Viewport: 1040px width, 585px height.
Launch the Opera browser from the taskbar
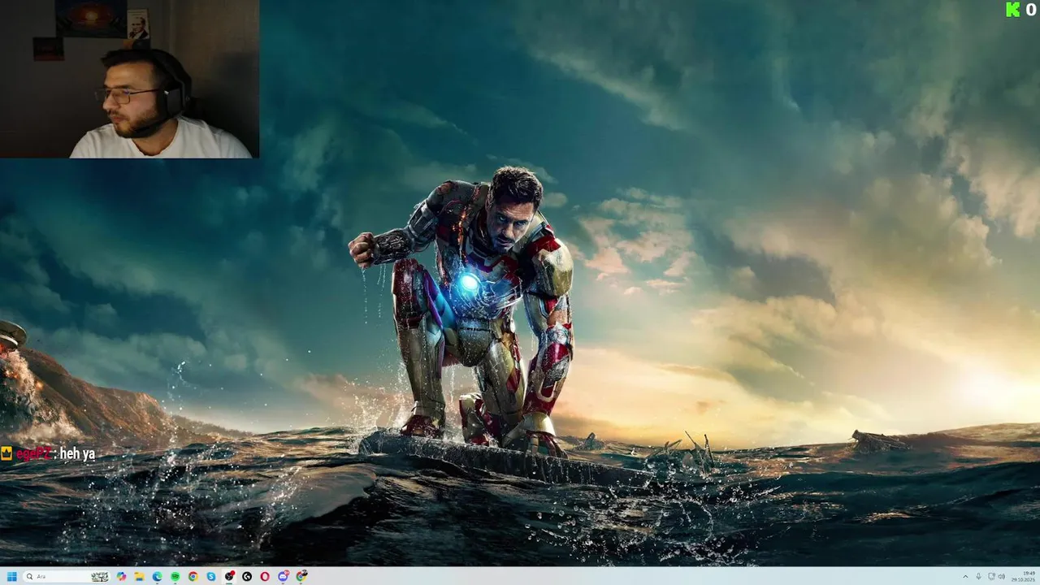265,577
